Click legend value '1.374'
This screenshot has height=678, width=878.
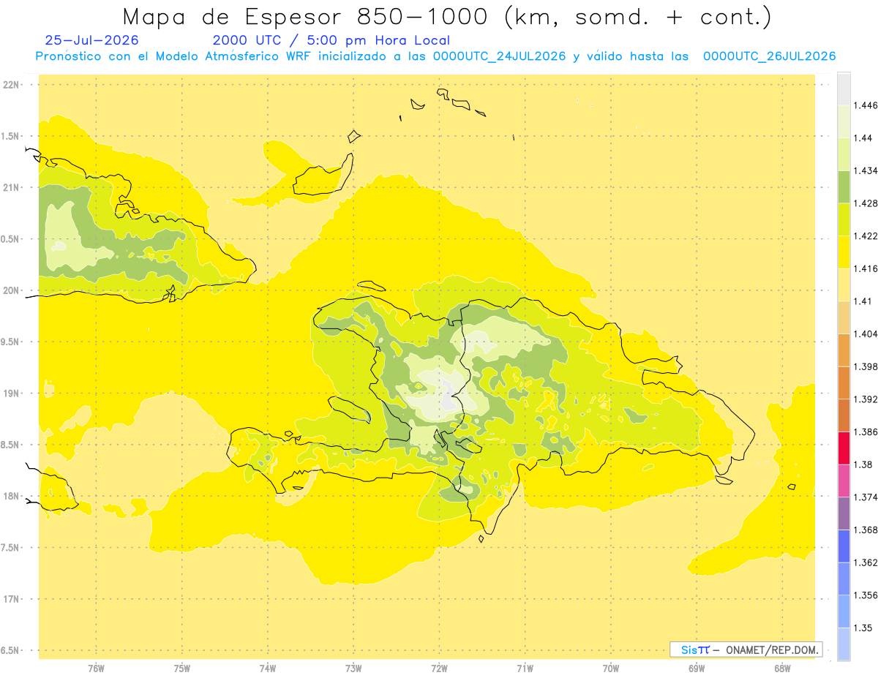click(x=867, y=497)
